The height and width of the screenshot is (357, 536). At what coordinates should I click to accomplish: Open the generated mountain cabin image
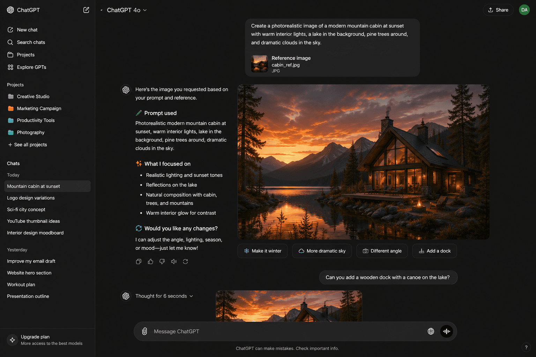(363, 162)
